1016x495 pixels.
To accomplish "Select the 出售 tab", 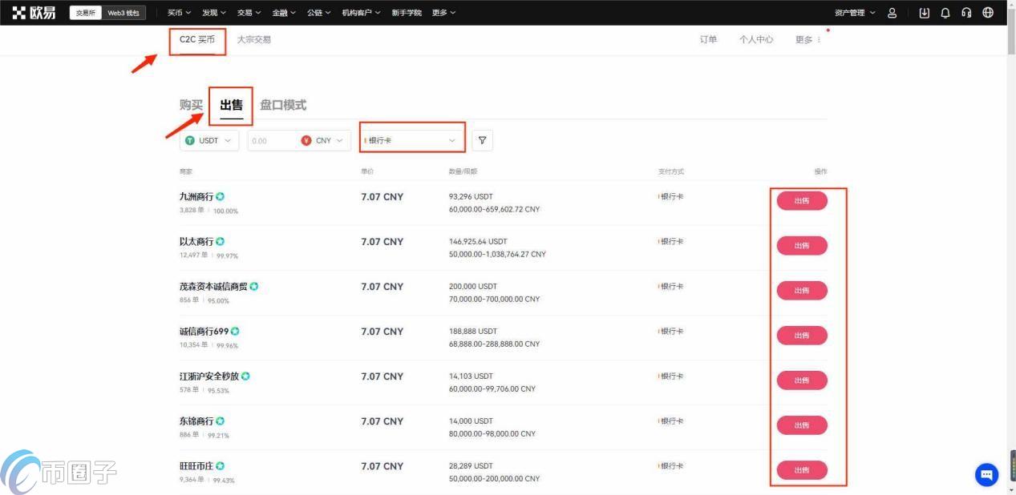I will click(x=231, y=105).
